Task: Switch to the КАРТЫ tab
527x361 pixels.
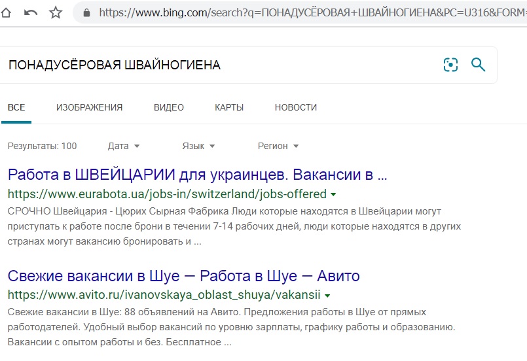Action: click(229, 107)
